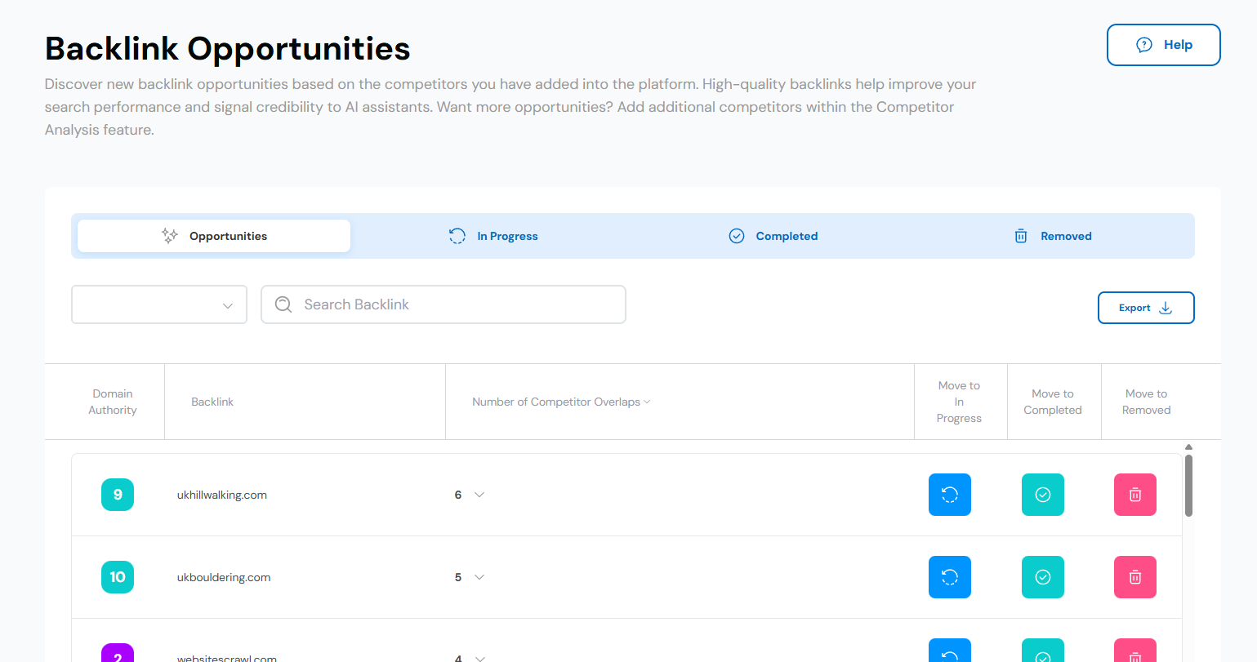1257x662 pixels.
Task: Expand overlaps for websitescrawl.com
Action: pyautogui.click(x=479, y=657)
